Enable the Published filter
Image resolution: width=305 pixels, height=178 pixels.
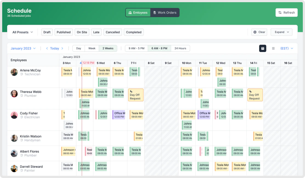coord(64,32)
